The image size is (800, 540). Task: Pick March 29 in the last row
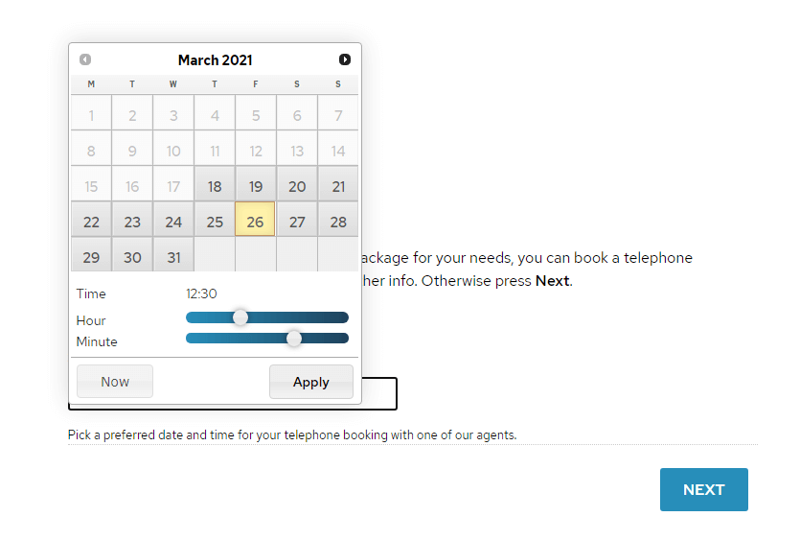tap(91, 254)
